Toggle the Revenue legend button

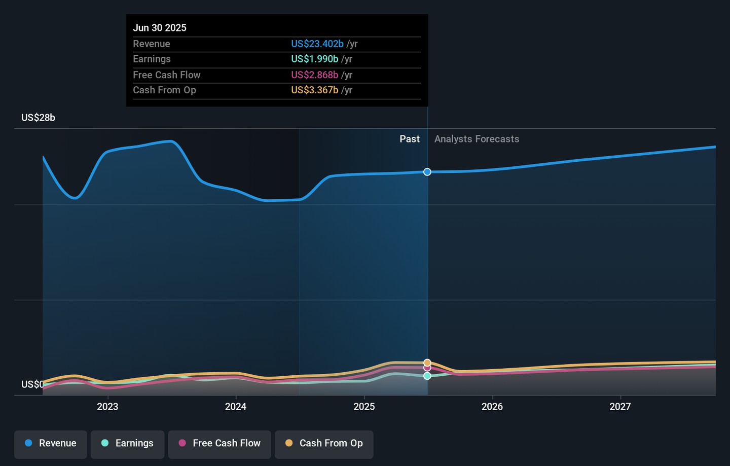pos(51,444)
